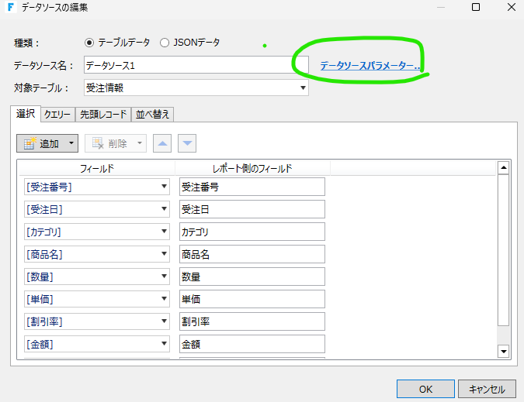Open the [商品名] field dropdown
Image resolution: width=524 pixels, height=402 pixels.
(164, 254)
